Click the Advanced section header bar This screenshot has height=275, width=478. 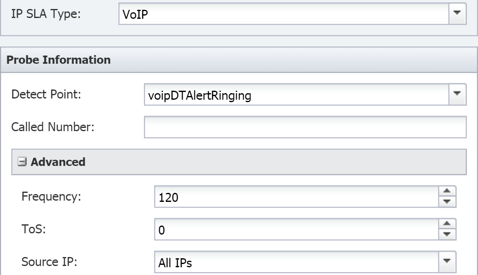pos(239,162)
